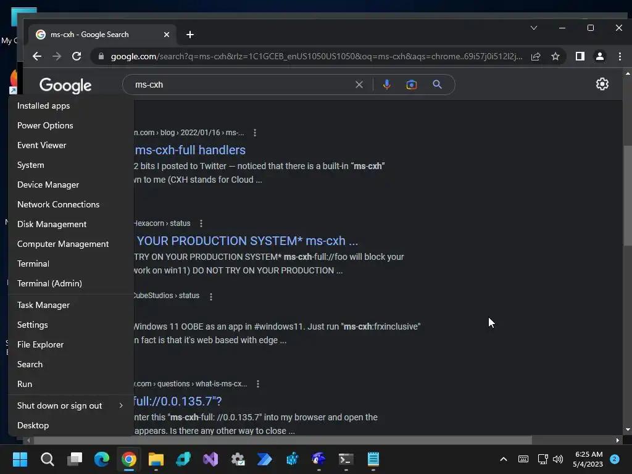The width and height of the screenshot is (632, 474).
Task: Open Chrome's three-dot menu
Action: [620, 56]
